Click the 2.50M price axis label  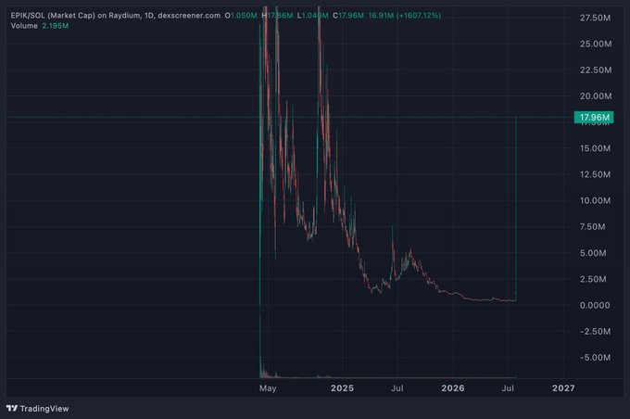(x=593, y=279)
